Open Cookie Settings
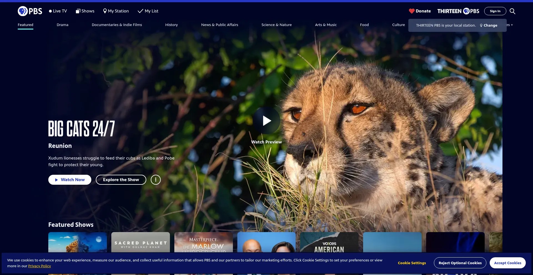533x275 pixels. (412, 263)
